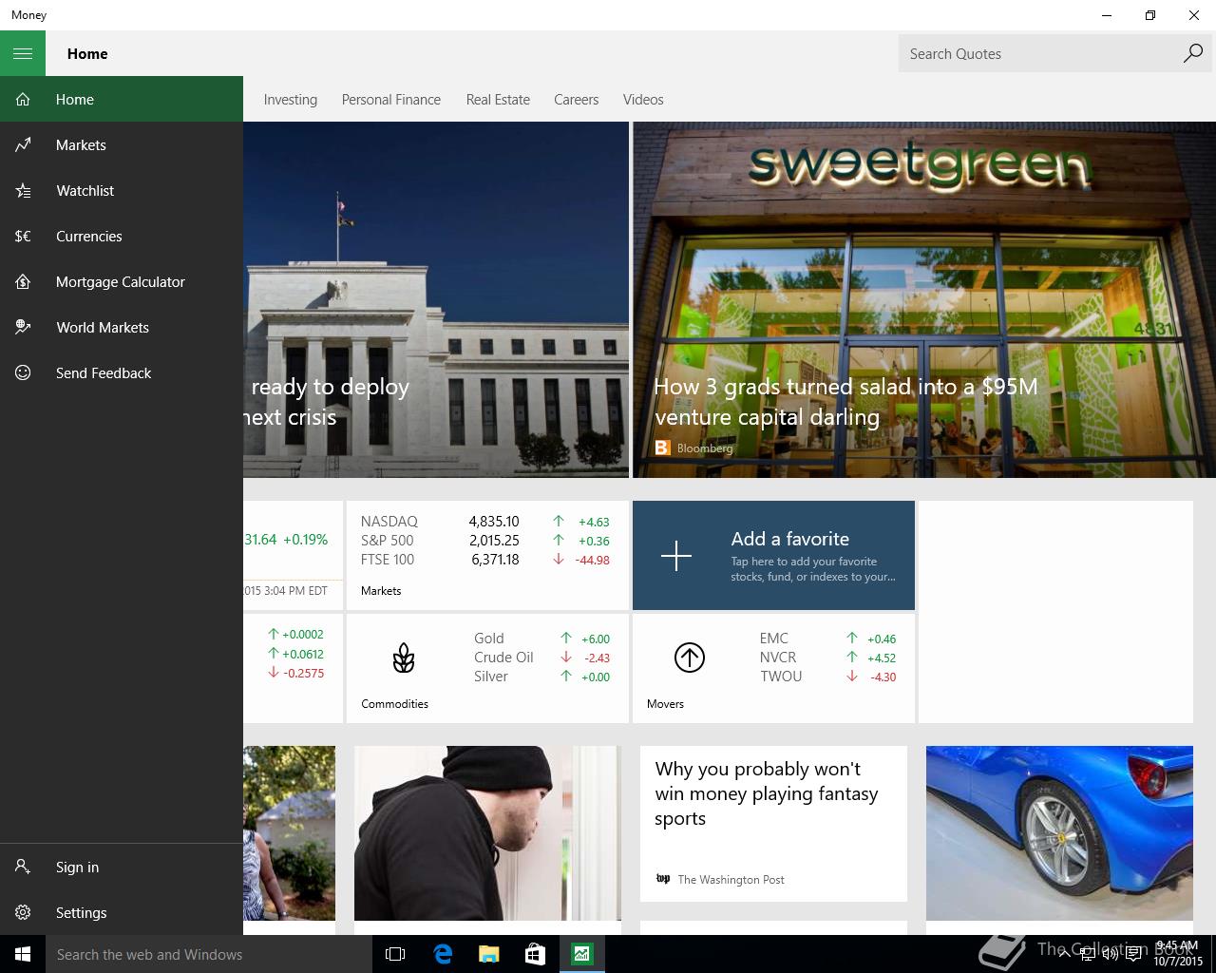The image size is (1216, 973).
Task: Click the Commodities wheat icon
Action: coord(404,658)
